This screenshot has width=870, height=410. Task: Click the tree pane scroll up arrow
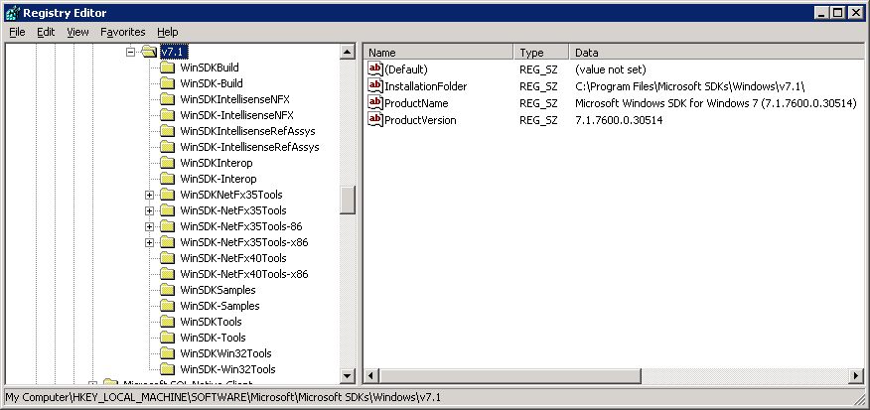(348, 53)
